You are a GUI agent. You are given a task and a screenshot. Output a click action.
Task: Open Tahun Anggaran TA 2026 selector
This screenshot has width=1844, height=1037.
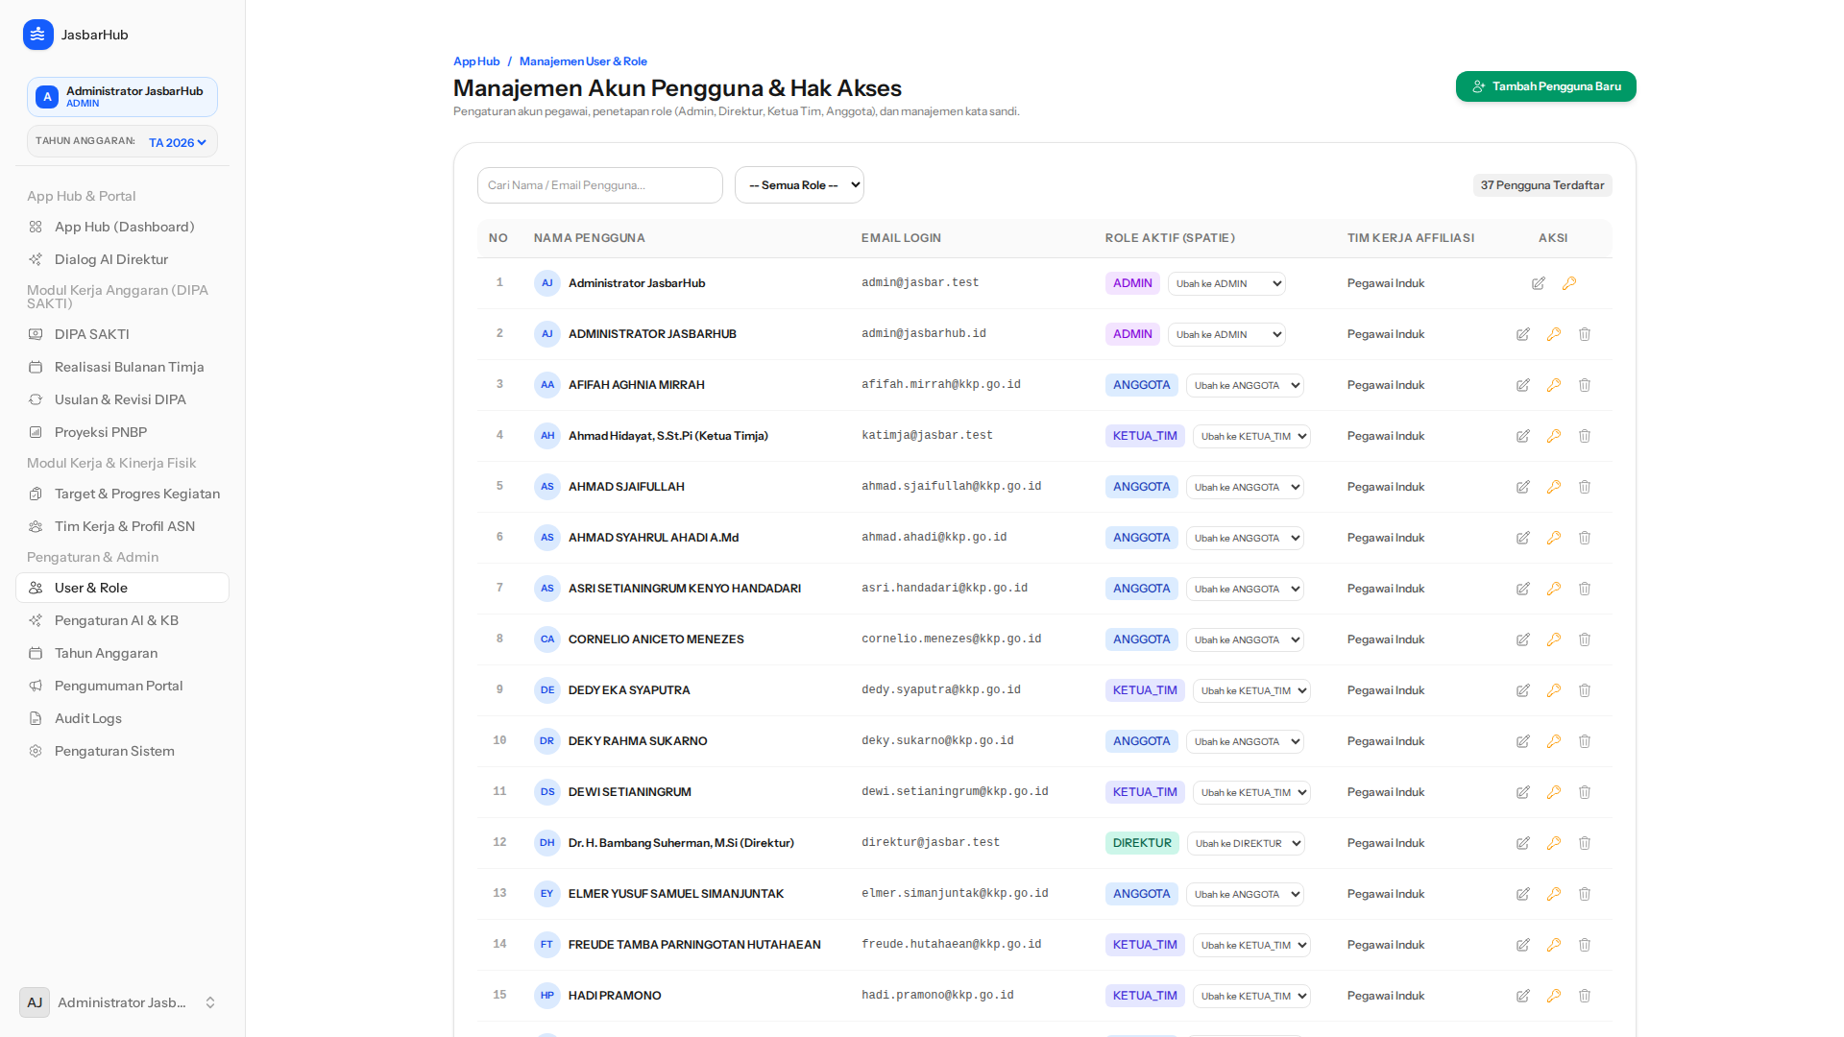point(178,142)
